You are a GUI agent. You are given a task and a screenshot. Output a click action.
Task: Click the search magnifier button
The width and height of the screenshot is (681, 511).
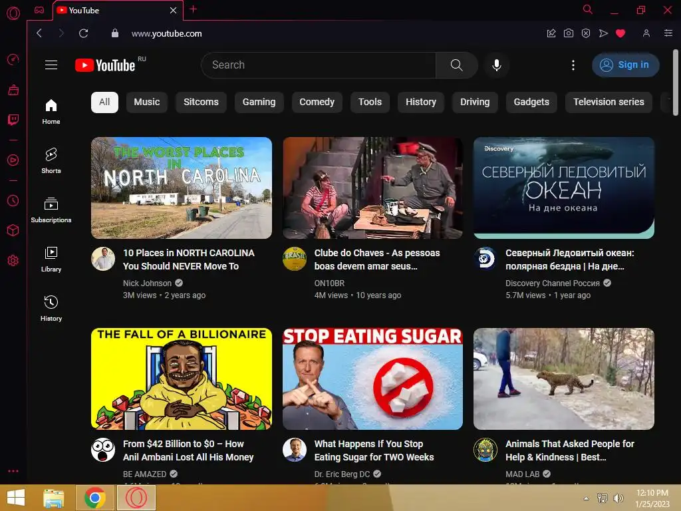456,65
